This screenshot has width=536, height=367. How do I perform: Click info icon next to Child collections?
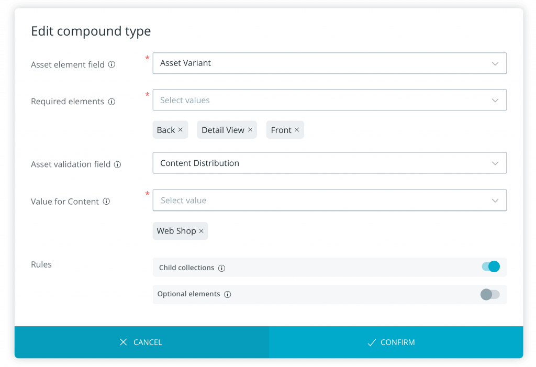pos(221,268)
